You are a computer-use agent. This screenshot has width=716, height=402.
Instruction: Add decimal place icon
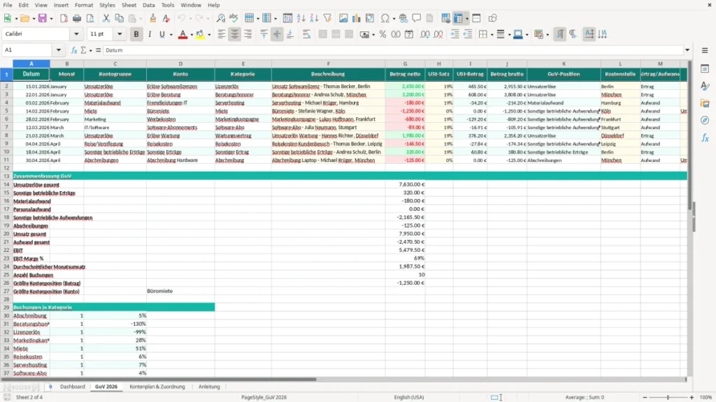[424, 34]
